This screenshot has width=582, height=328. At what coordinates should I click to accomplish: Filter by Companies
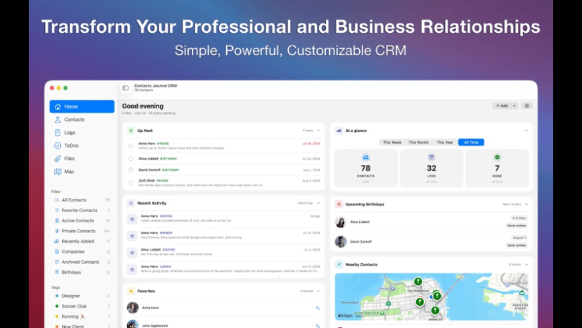pyautogui.click(x=82, y=252)
